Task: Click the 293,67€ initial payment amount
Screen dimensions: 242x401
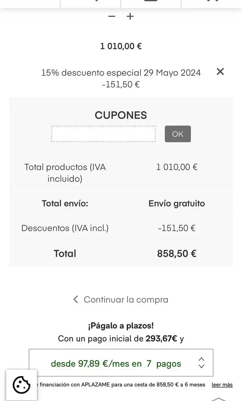Action: coord(161,339)
